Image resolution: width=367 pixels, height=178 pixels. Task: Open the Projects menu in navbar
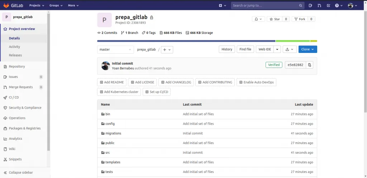coord(37,5)
